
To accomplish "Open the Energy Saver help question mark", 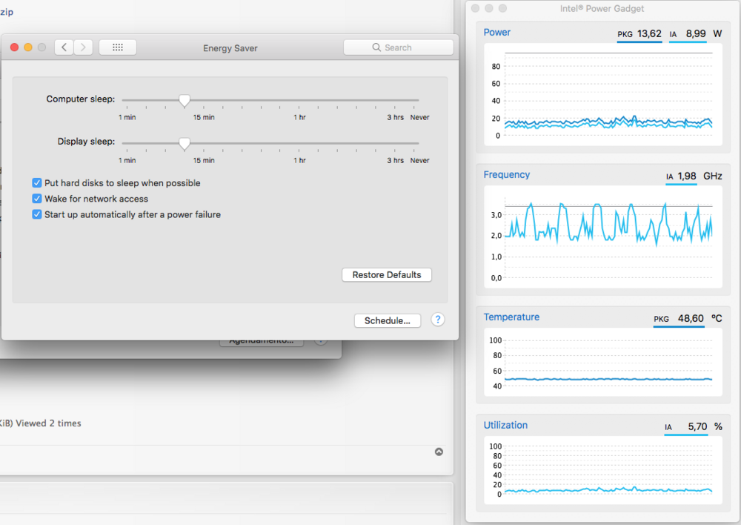I will point(438,320).
